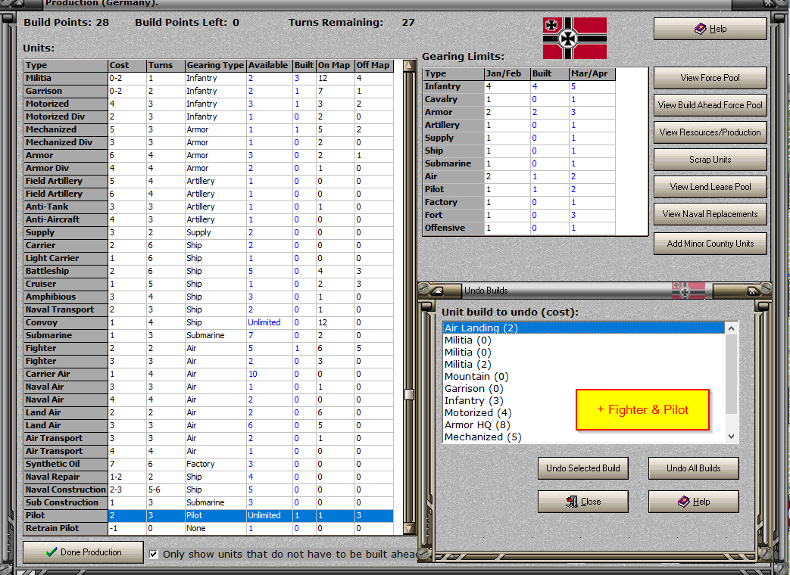Click the Factory row in Gearing Limits
790x575 pixels.
point(519,202)
